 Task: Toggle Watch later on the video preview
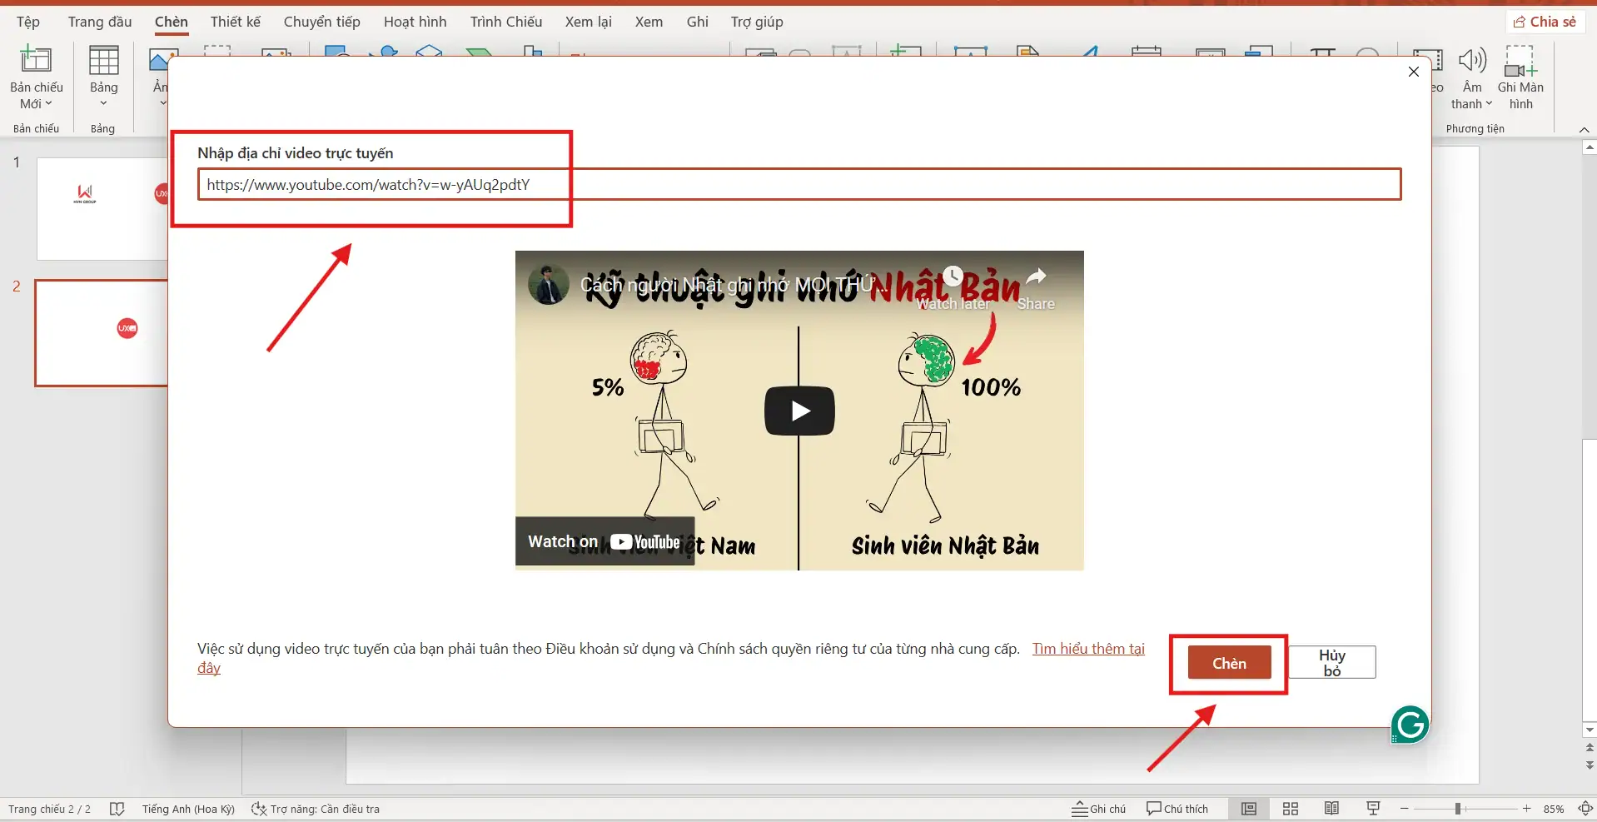(953, 276)
